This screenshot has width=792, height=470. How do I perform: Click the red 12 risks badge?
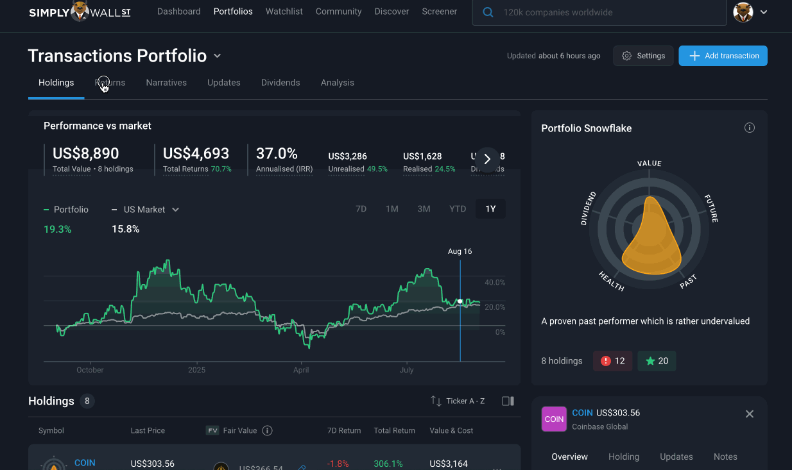pyautogui.click(x=612, y=361)
